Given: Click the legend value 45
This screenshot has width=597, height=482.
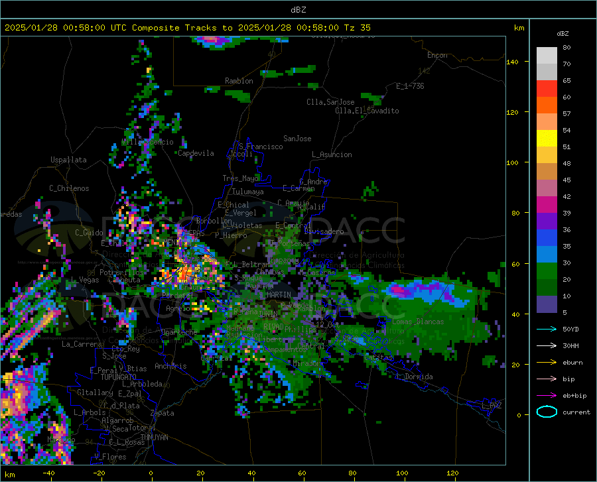Looking at the screenshot, I should [x=566, y=180].
